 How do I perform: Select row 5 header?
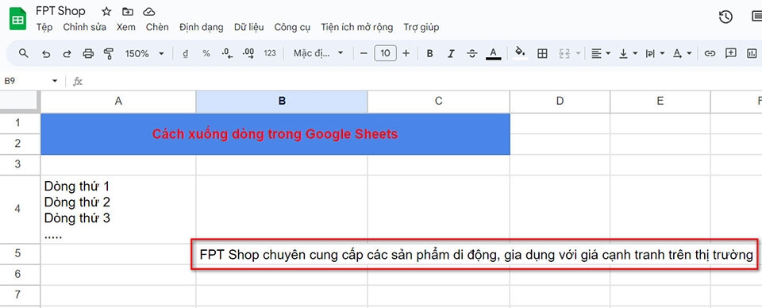[x=17, y=254]
